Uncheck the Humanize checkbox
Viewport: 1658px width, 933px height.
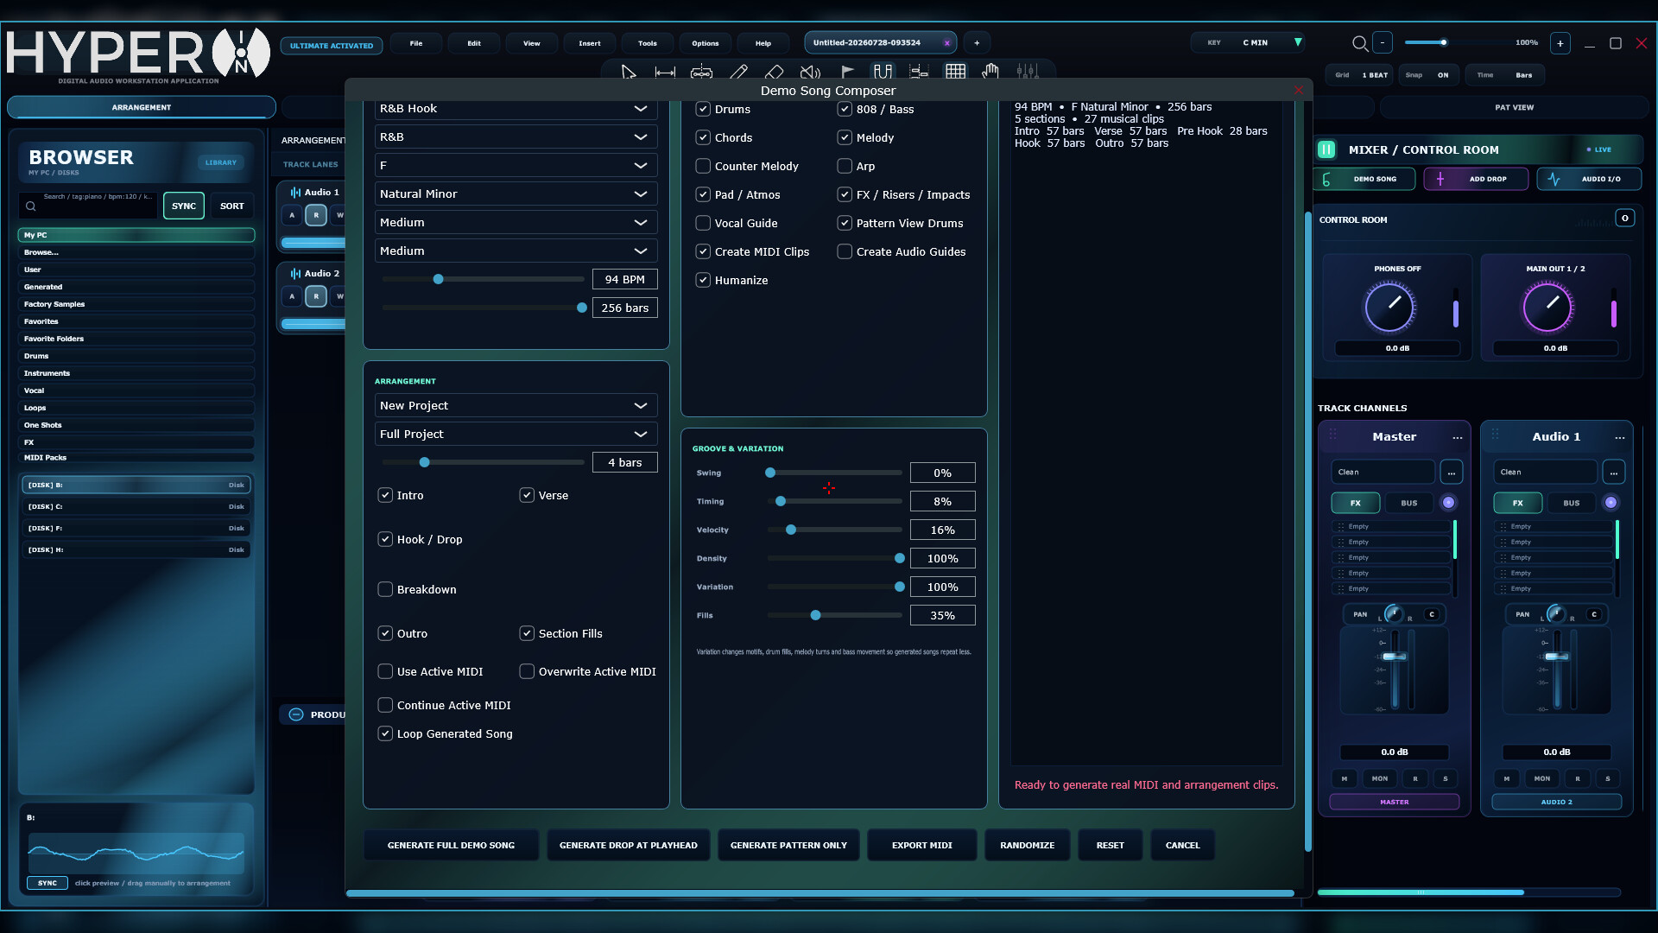pos(703,280)
